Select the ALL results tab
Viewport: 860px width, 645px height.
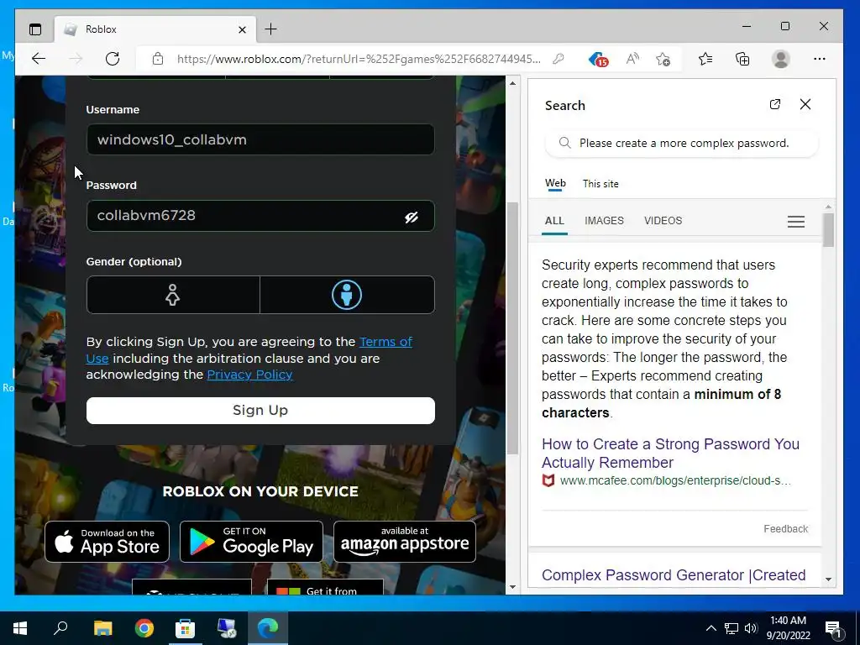[x=554, y=221]
